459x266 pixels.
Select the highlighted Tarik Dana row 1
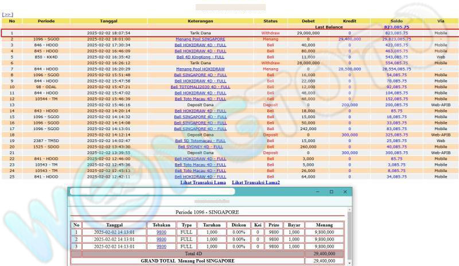coord(229,33)
